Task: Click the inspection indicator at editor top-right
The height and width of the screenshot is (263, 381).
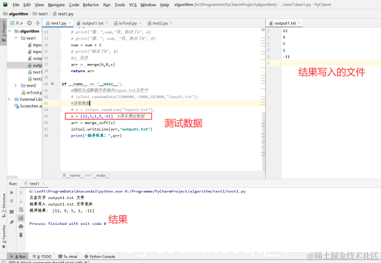Action: click(x=263, y=30)
